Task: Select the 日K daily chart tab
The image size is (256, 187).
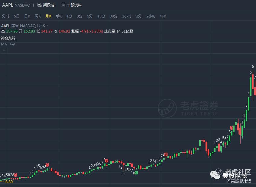Action: pyautogui.click(x=27, y=16)
